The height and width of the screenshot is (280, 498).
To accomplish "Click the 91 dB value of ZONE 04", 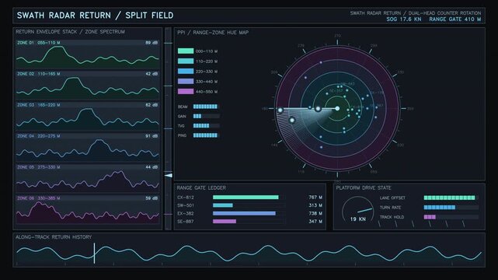I will click(151, 136).
